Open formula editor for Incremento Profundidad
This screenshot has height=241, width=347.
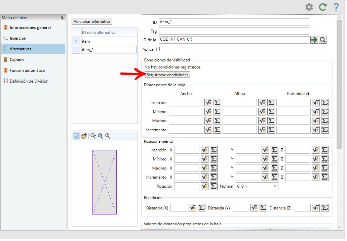pos(316,130)
